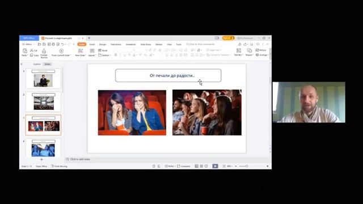Click the find commands search box
The width and height of the screenshot is (363, 204).
click(x=200, y=44)
